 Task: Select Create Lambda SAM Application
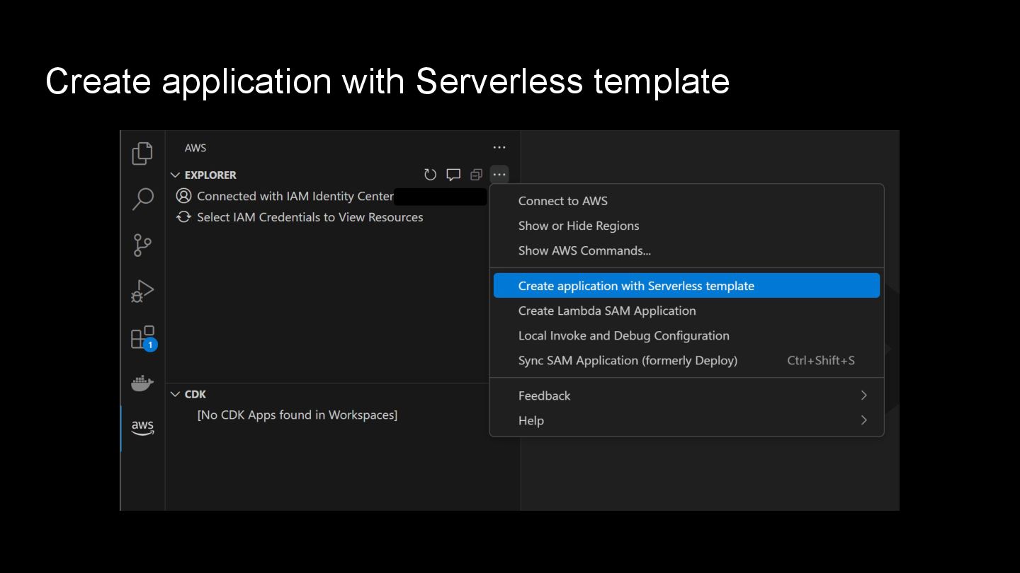point(607,311)
